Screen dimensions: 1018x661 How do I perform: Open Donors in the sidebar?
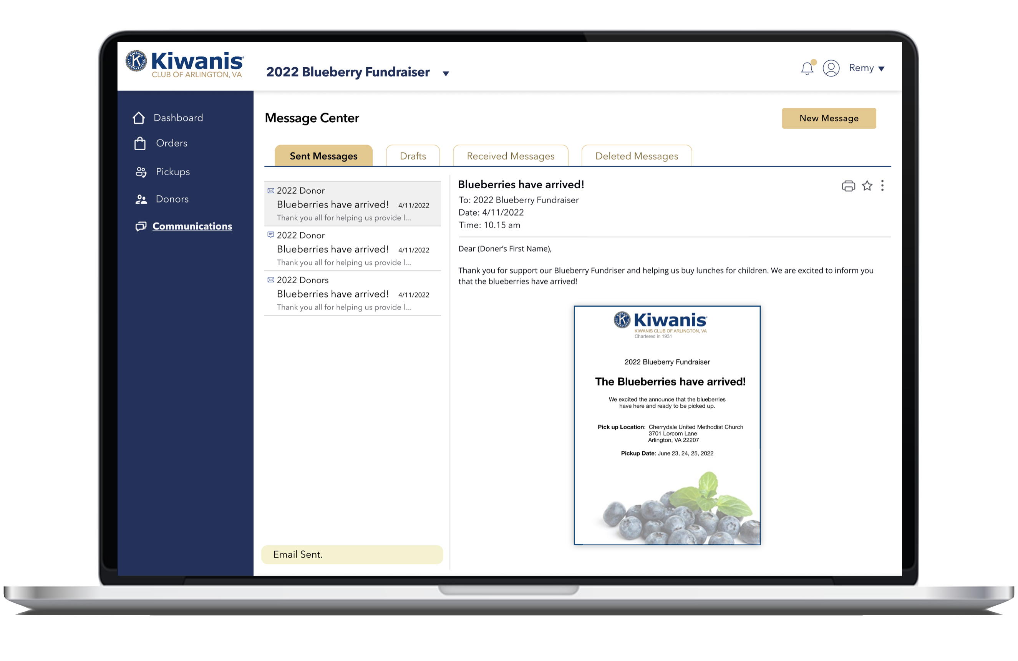coord(172,199)
